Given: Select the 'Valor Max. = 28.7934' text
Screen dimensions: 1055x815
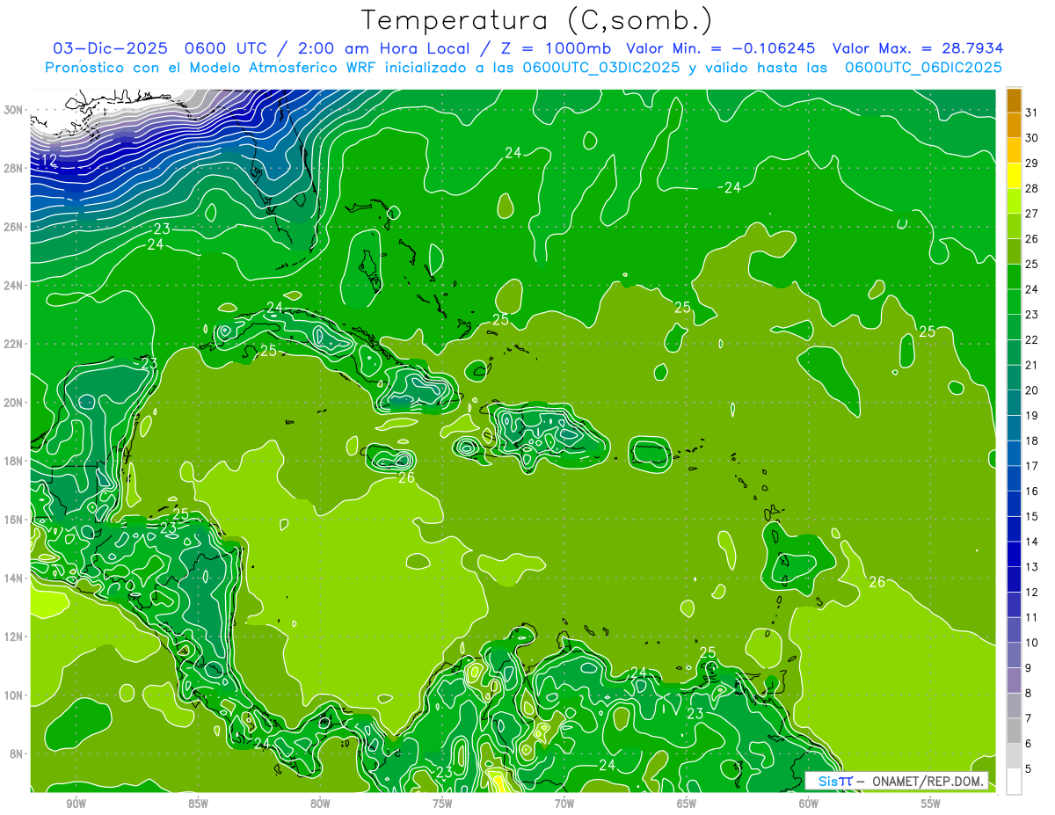Looking at the screenshot, I should click(918, 48).
